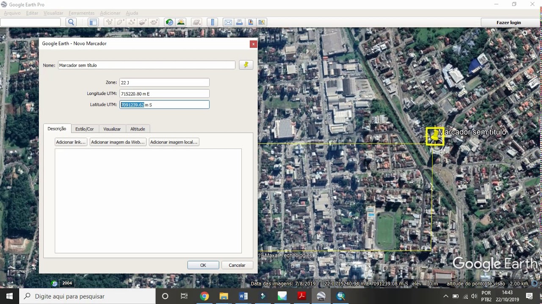The height and width of the screenshot is (304, 542).
Task: Switch to the Descrição tab
Action: pyautogui.click(x=57, y=129)
